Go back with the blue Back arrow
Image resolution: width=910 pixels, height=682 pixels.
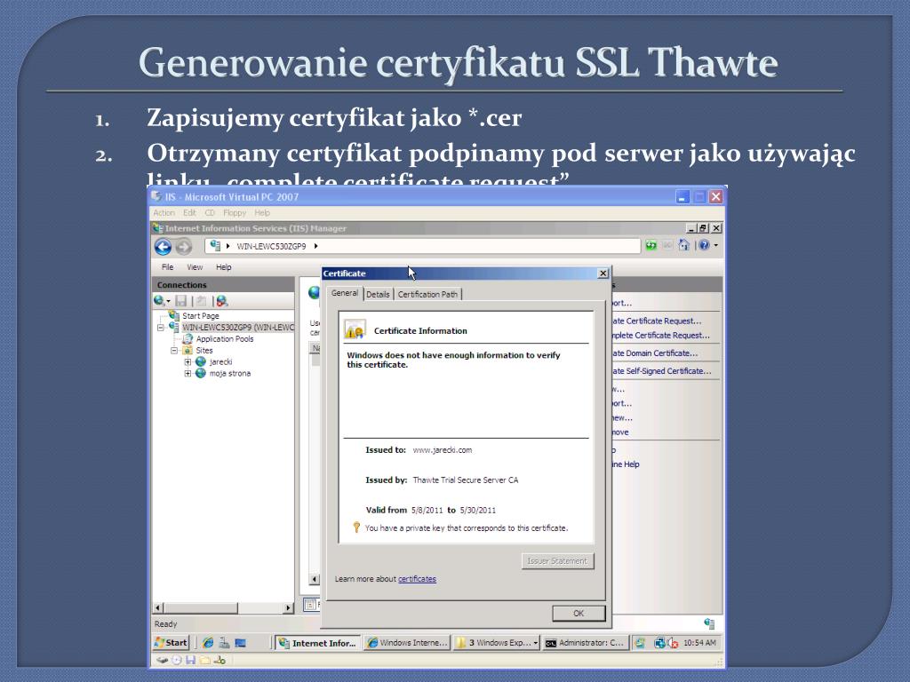[x=164, y=247]
